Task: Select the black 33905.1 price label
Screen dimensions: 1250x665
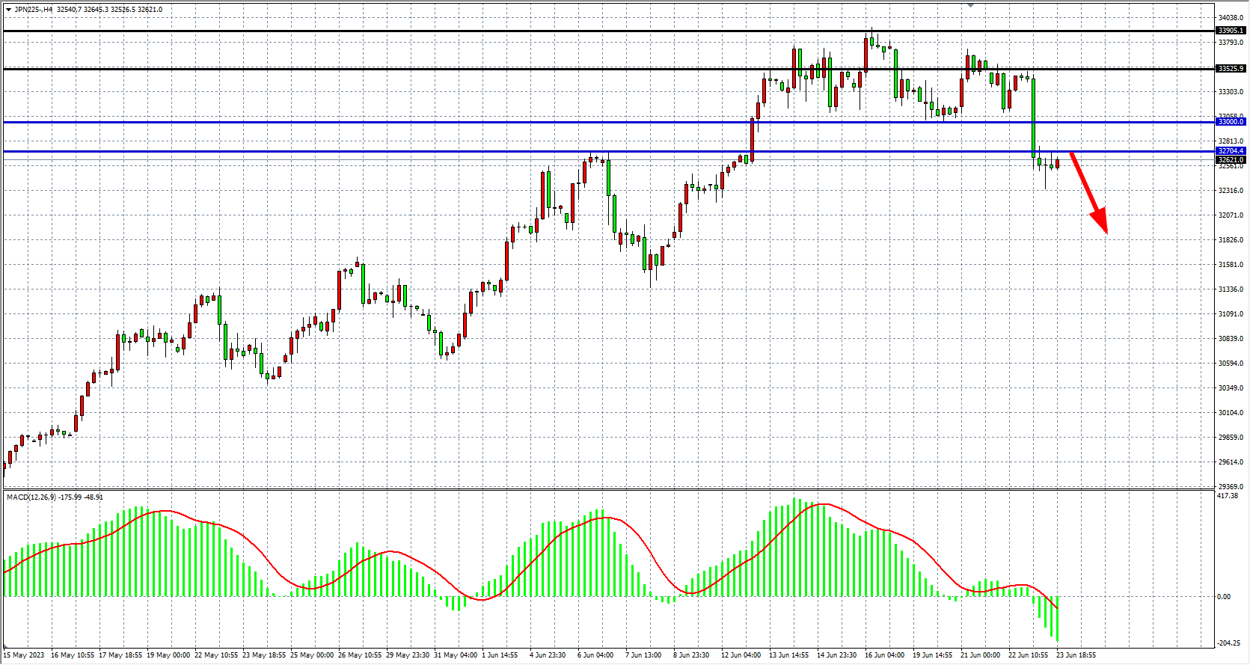Action: click(1231, 31)
